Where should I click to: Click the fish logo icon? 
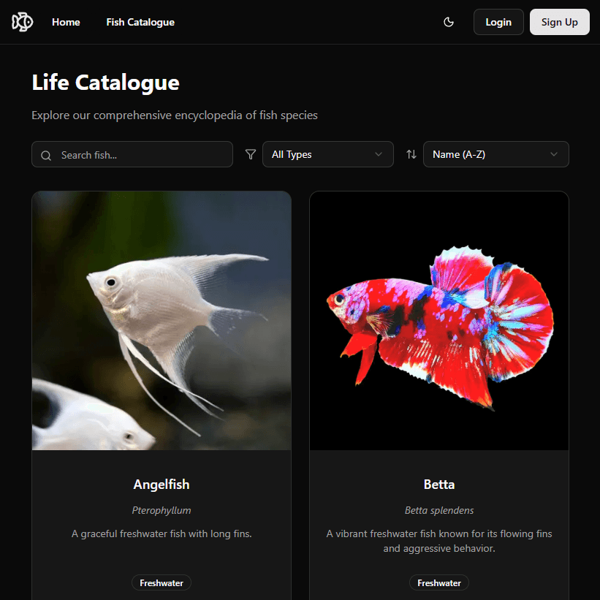(22, 22)
